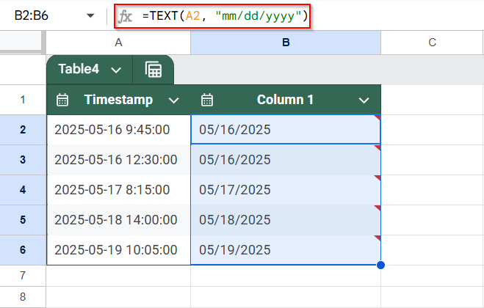Viewport: 484px width, 308px height.
Task: Open the Table4 name dropdown
Action: (x=116, y=70)
